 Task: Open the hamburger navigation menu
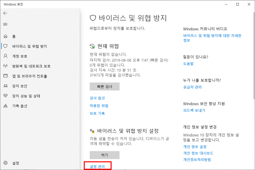pyautogui.click(x=5, y=24)
